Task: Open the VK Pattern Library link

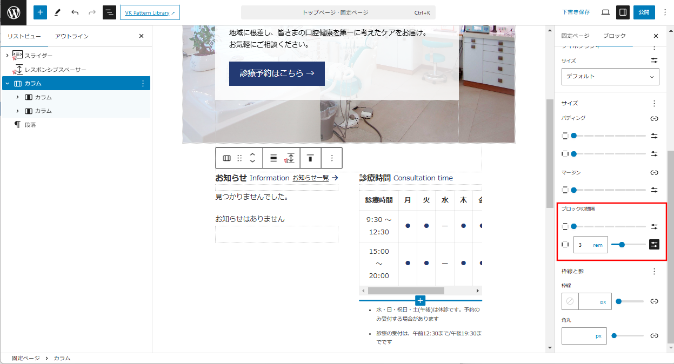Action: [150, 12]
